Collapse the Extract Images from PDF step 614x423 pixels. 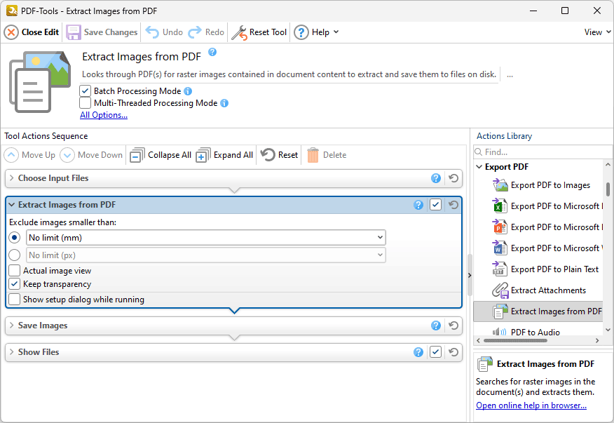12,205
